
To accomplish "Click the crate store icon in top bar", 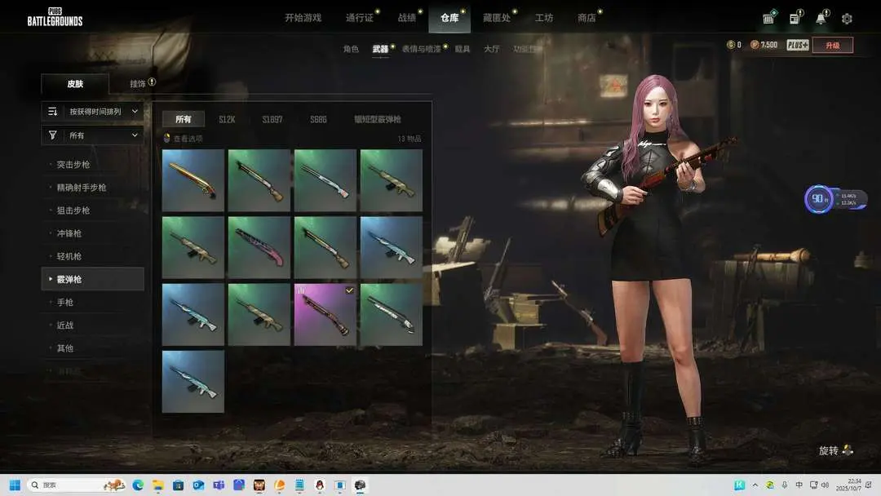I will coord(768,19).
